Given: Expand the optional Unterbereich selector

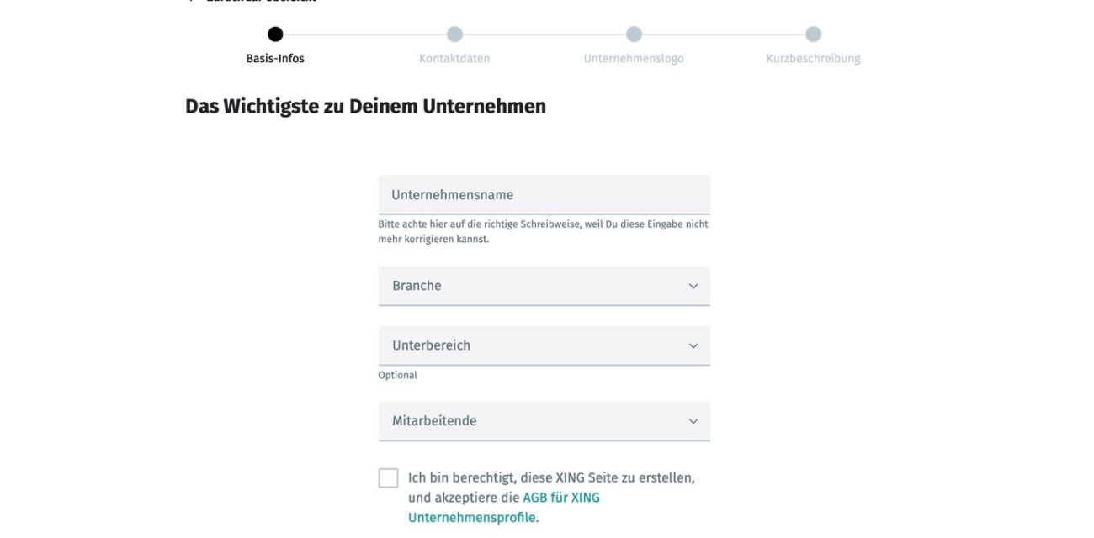Looking at the screenshot, I should click(544, 345).
